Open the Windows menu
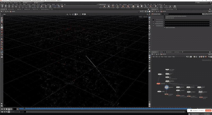This screenshot has height=115, width=212. click(16, 3)
